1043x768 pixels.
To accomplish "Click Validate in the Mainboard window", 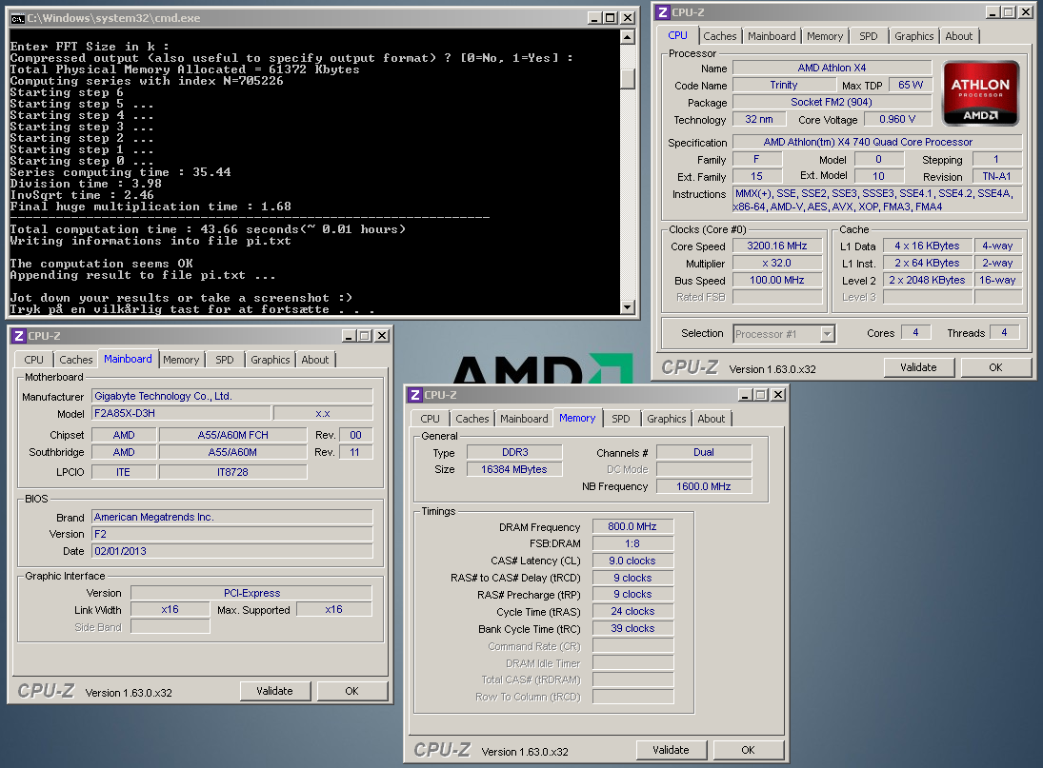I will tap(274, 691).
